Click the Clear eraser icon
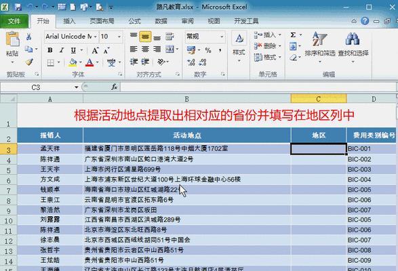The image size is (398, 271). [x=293, y=58]
